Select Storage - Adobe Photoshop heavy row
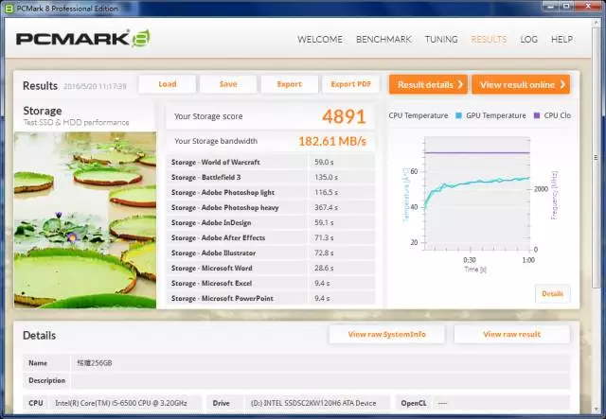This screenshot has width=606, height=419. [x=271, y=208]
